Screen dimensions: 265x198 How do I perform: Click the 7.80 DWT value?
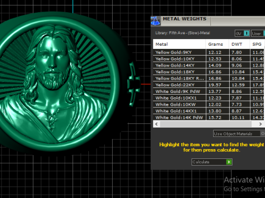point(237,52)
